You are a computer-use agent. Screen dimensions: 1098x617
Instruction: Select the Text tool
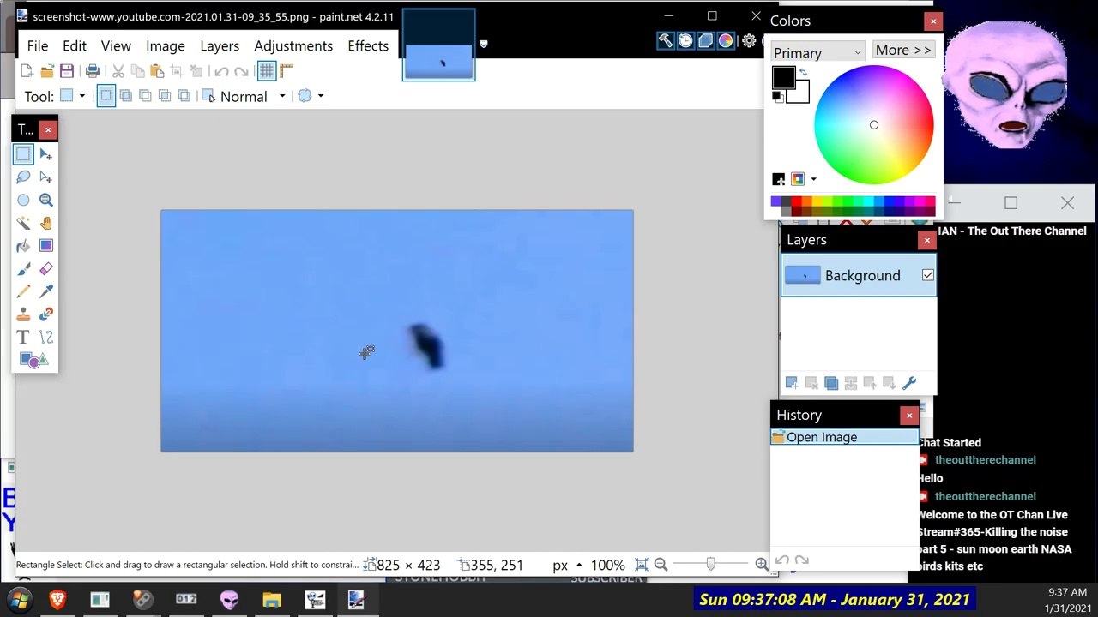(x=23, y=338)
